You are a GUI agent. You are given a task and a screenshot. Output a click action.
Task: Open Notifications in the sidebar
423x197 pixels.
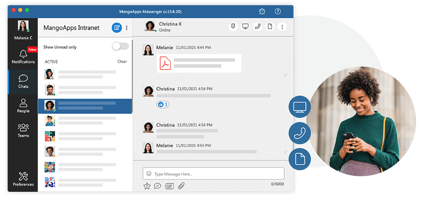23,57
